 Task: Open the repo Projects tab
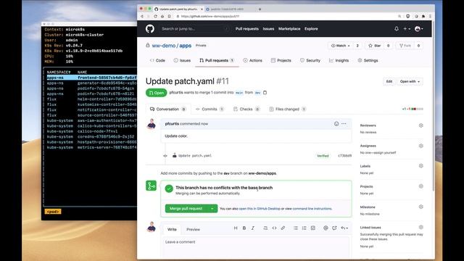[281, 60]
